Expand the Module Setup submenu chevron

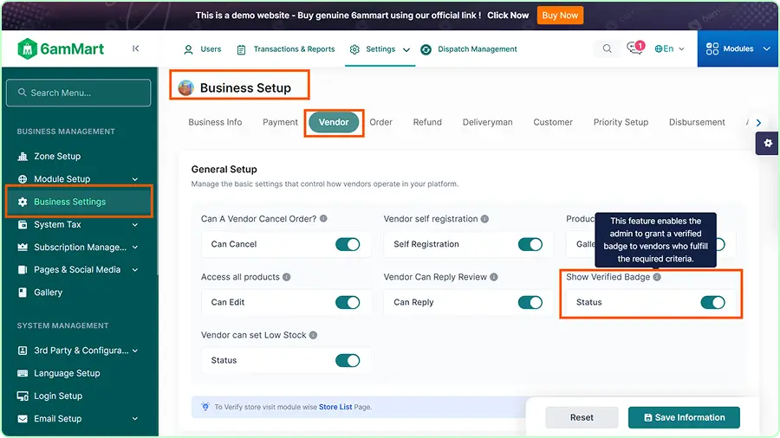pyautogui.click(x=135, y=179)
